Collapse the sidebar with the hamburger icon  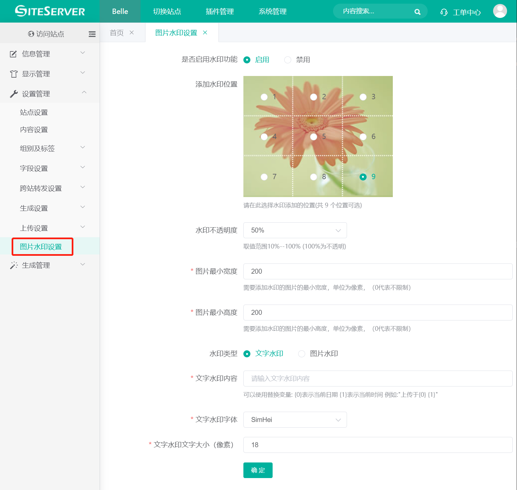pos(92,34)
